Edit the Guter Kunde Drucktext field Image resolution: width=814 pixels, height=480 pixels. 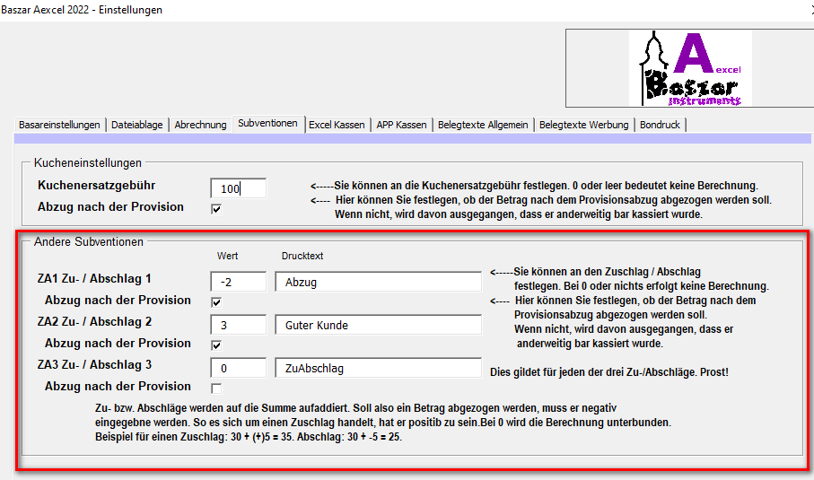coord(379,325)
